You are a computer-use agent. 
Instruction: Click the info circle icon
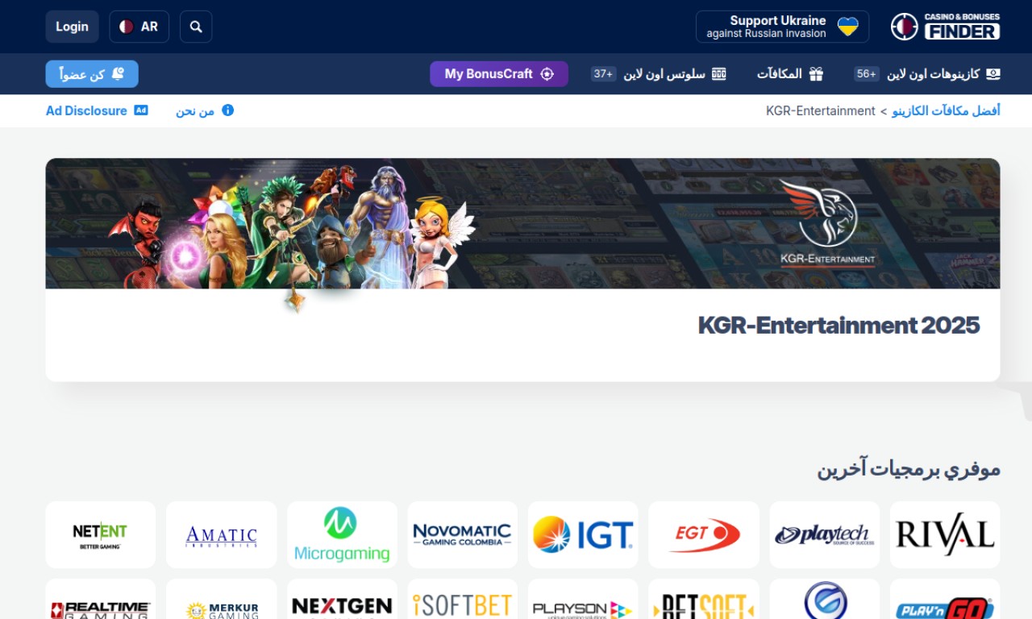pyautogui.click(x=227, y=110)
